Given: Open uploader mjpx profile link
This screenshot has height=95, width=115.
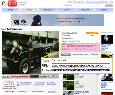Looking at the screenshot, I should coord(68,35).
